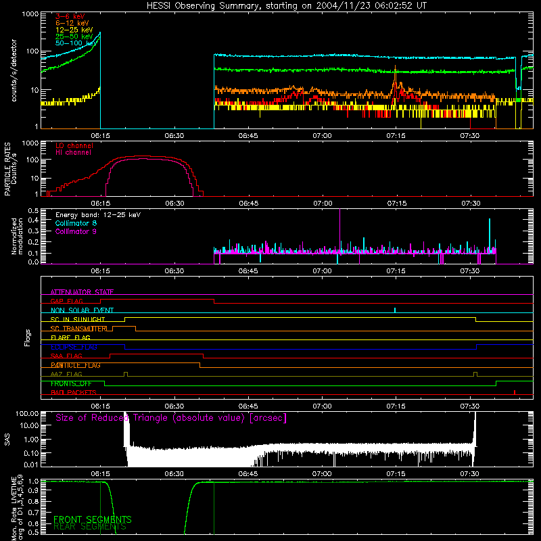Image resolution: width=541 pixels, height=541 pixels.
Task: Select the orange 6-12 keV legend label
Action: pyautogui.click(x=72, y=23)
